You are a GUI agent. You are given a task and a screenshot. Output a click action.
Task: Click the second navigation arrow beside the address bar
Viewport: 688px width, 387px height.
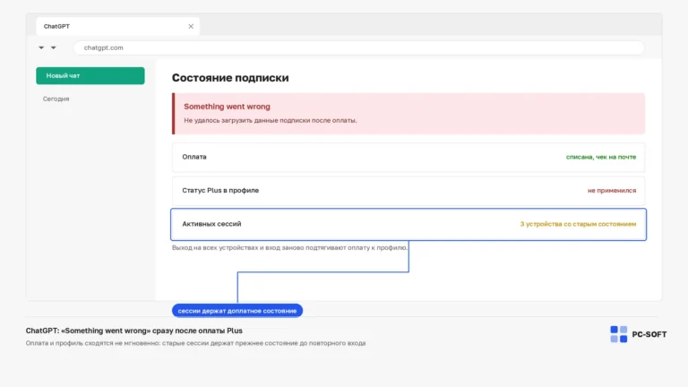53,47
